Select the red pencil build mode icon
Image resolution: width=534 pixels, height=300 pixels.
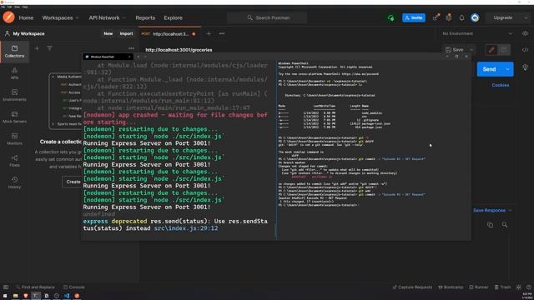click(x=491, y=50)
